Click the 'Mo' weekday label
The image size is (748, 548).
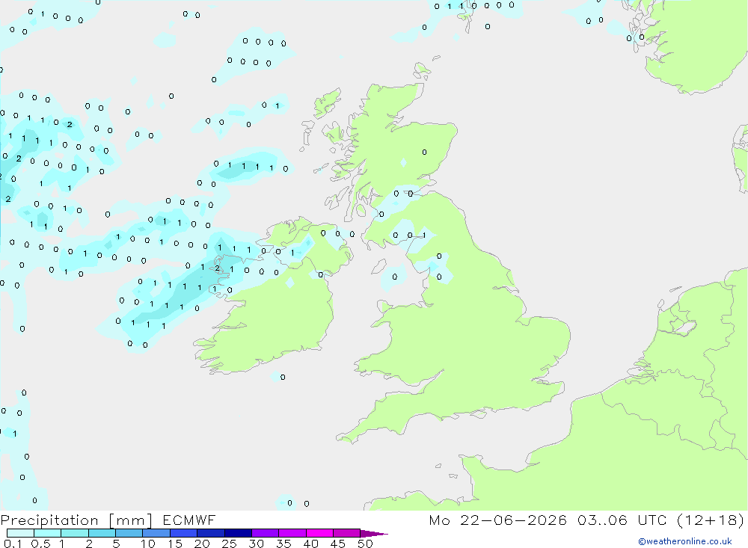tap(439, 520)
